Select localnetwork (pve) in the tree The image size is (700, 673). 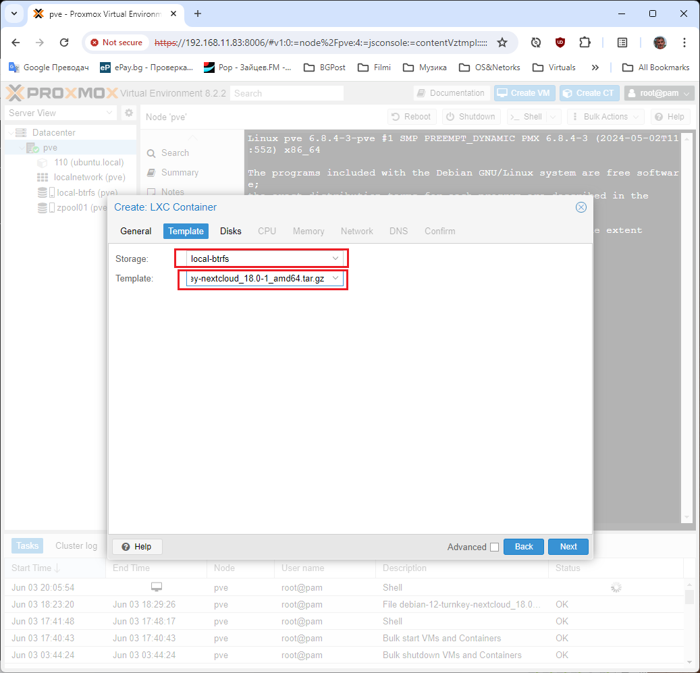tap(89, 177)
